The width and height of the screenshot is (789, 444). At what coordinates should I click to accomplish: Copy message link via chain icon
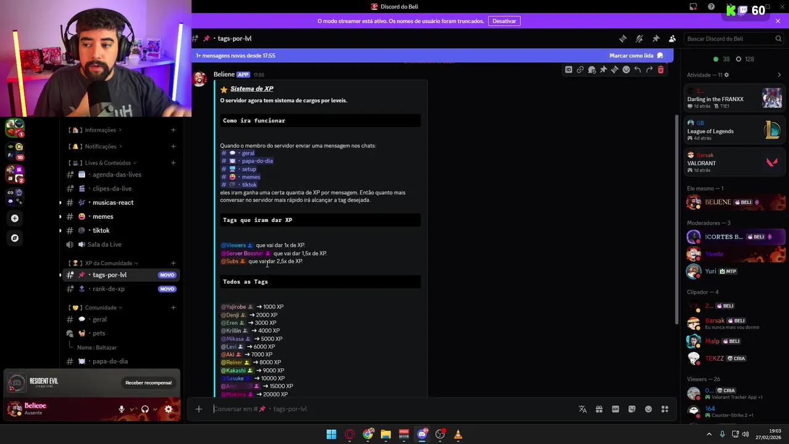[x=580, y=70]
